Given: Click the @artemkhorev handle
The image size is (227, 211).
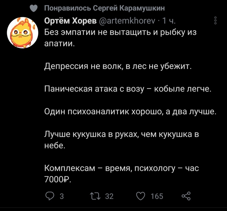Looking at the screenshot, I should click(x=126, y=21).
